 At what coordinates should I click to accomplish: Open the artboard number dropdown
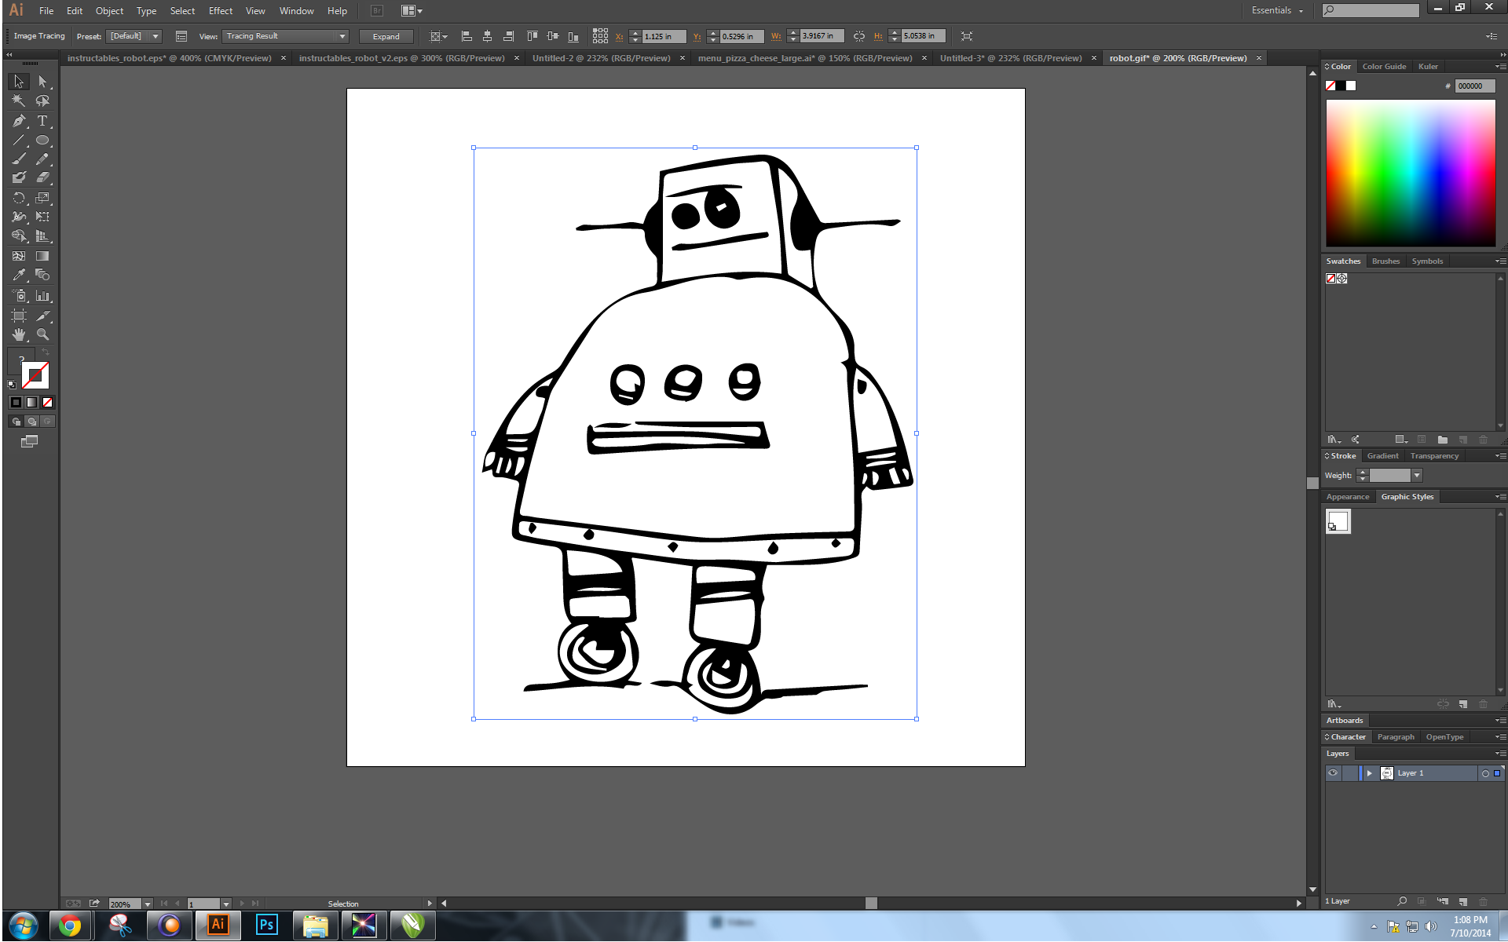[x=226, y=904]
